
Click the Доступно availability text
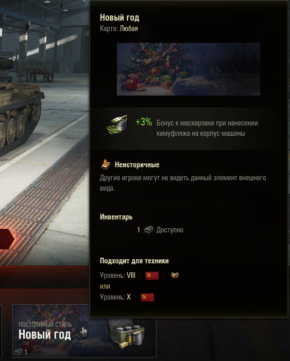point(170,230)
